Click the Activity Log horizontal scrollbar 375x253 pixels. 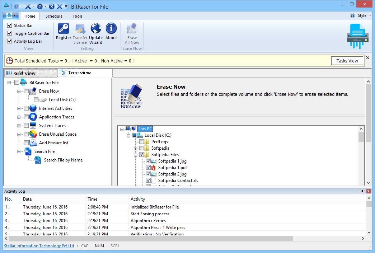coord(151,238)
